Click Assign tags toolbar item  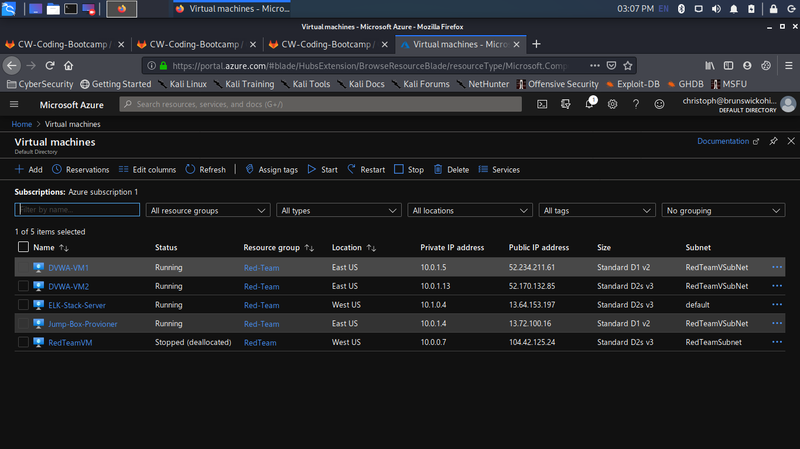[271, 170]
